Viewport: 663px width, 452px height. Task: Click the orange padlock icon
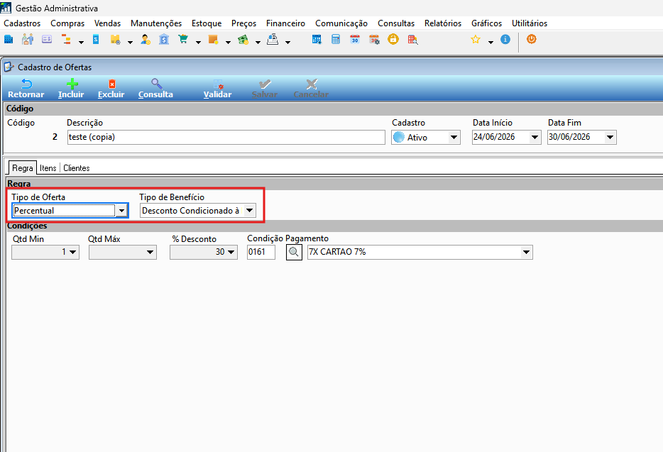pyautogui.click(x=393, y=39)
